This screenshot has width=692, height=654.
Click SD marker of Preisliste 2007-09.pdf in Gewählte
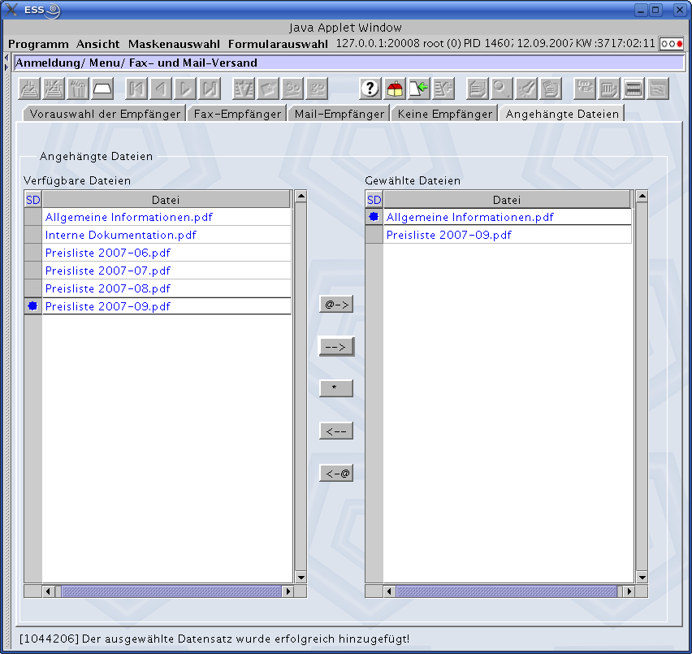click(374, 235)
